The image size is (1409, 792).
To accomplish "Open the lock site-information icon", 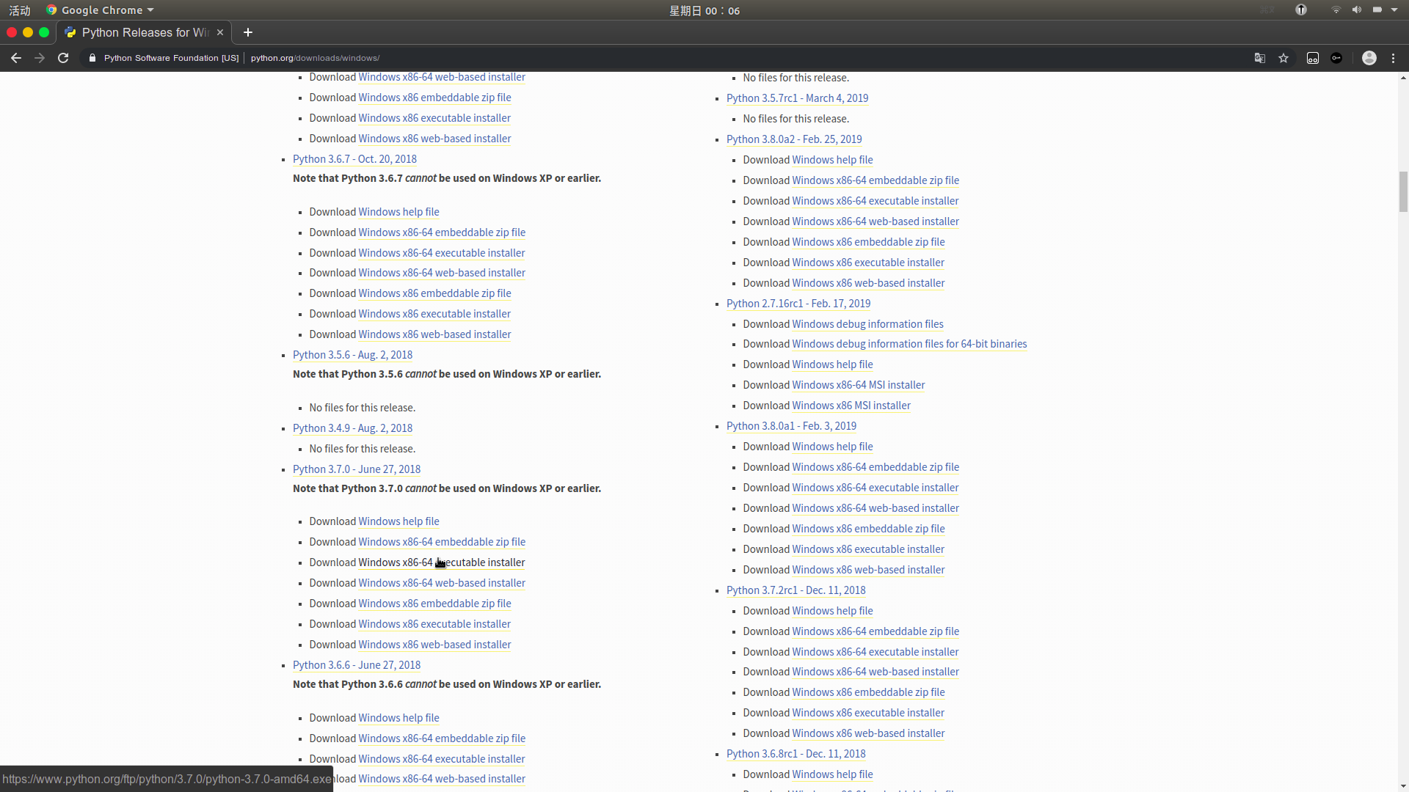I will [92, 58].
